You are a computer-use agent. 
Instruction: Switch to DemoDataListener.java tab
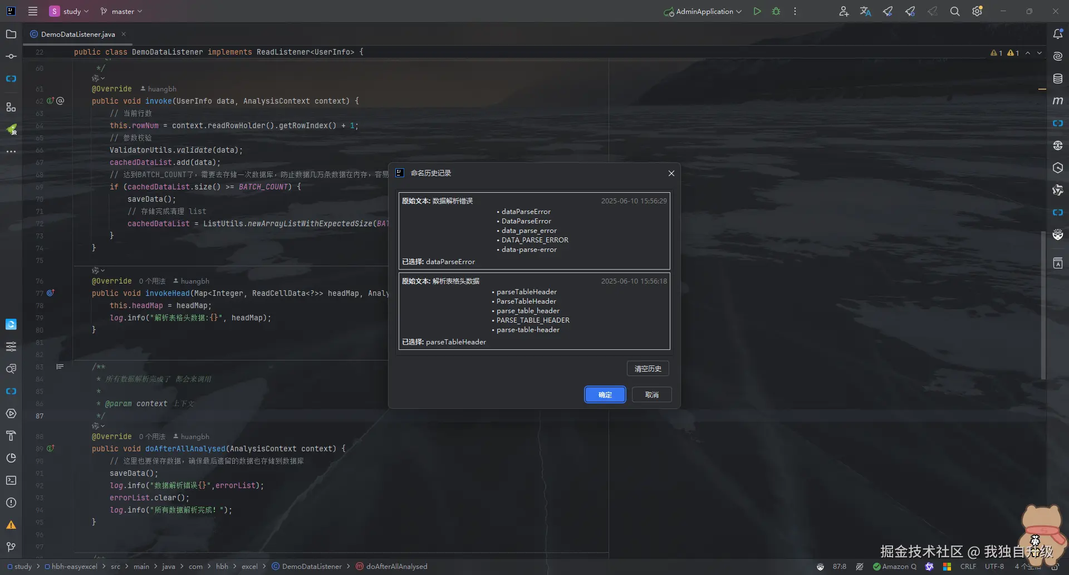click(78, 34)
